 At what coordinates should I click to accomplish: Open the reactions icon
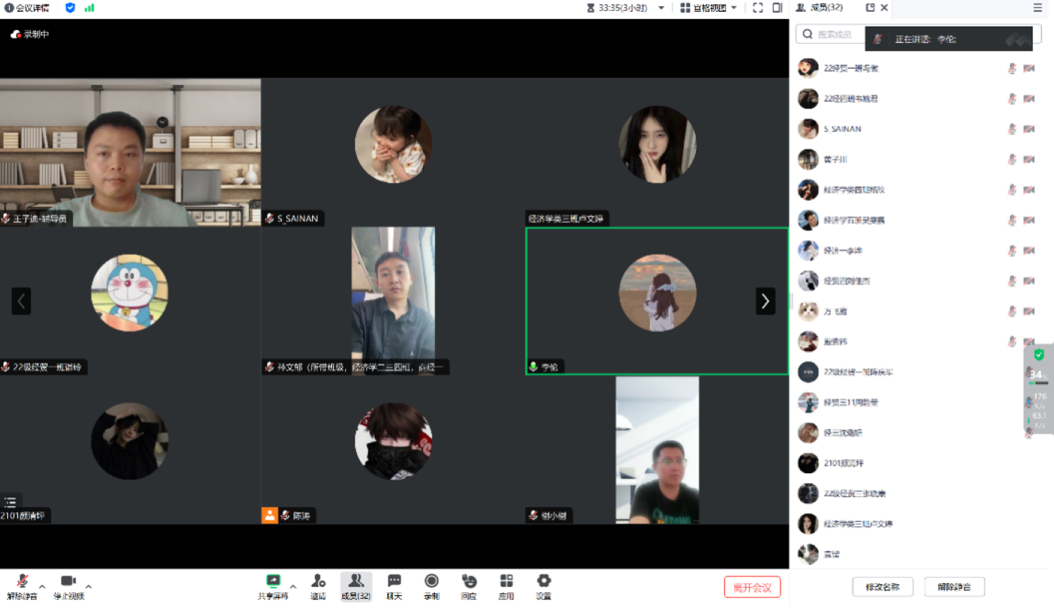(469, 582)
